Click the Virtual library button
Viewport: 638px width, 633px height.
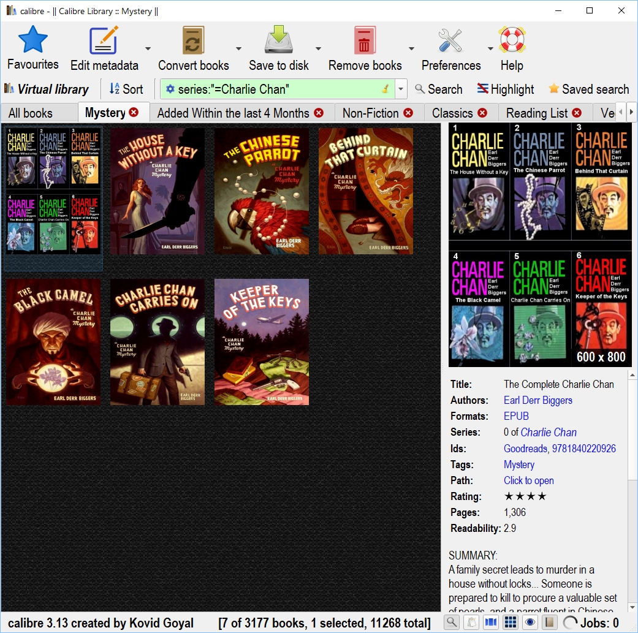[47, 89]
